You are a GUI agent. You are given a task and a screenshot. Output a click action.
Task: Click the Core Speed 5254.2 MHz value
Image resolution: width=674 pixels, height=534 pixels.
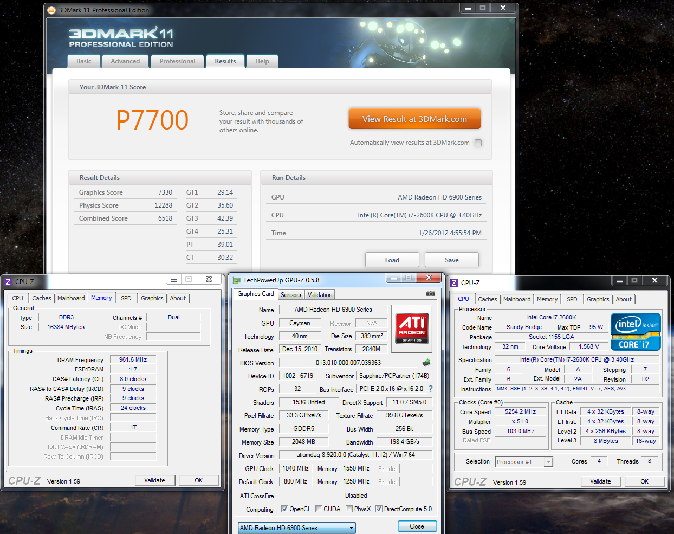[x=521, y=411]
